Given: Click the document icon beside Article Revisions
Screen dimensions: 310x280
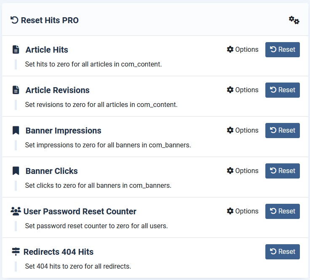Looking at the screenshot, I should click(x=16, y=90).
